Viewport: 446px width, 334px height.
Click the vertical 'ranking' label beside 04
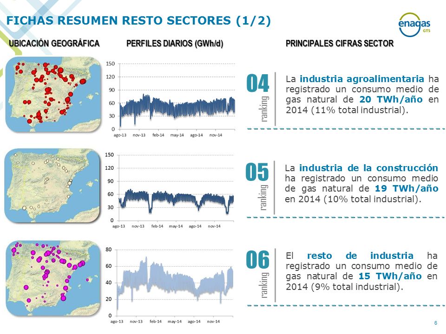coord(264,109)
